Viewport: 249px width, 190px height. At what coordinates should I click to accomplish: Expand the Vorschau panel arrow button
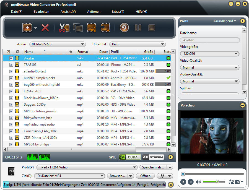tap(242, 105)
